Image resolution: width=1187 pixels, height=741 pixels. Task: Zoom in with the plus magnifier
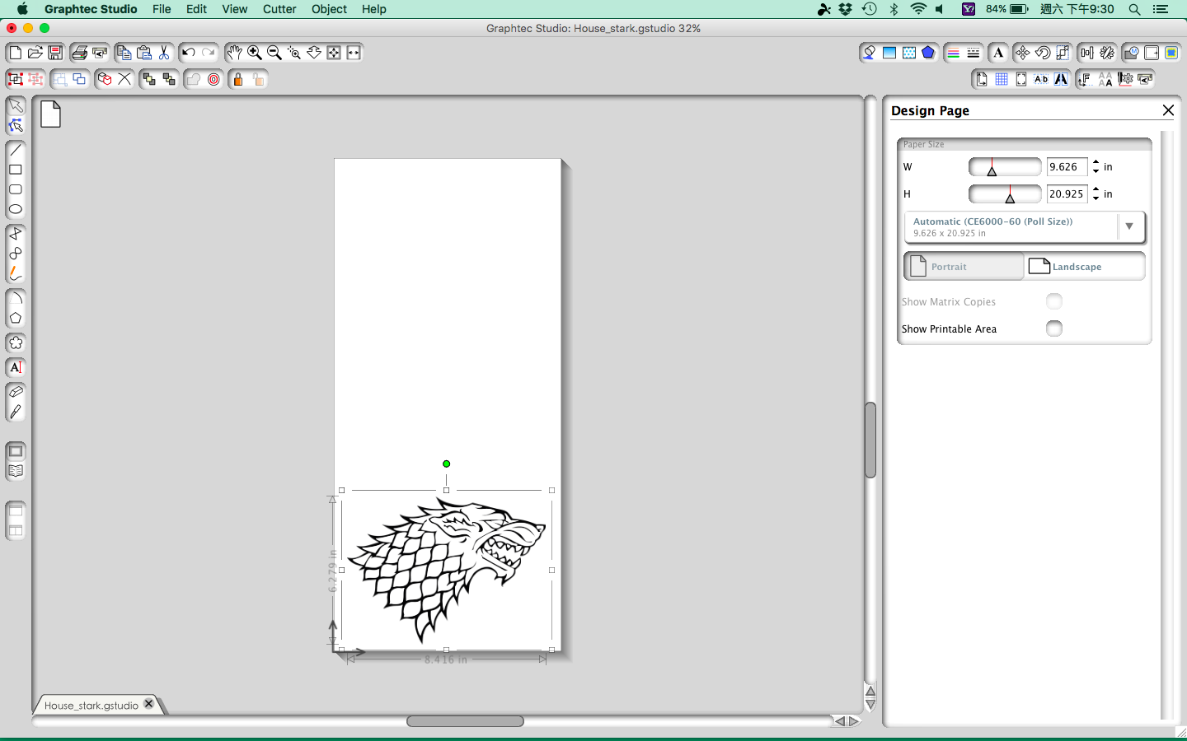[x=255, y=53]
